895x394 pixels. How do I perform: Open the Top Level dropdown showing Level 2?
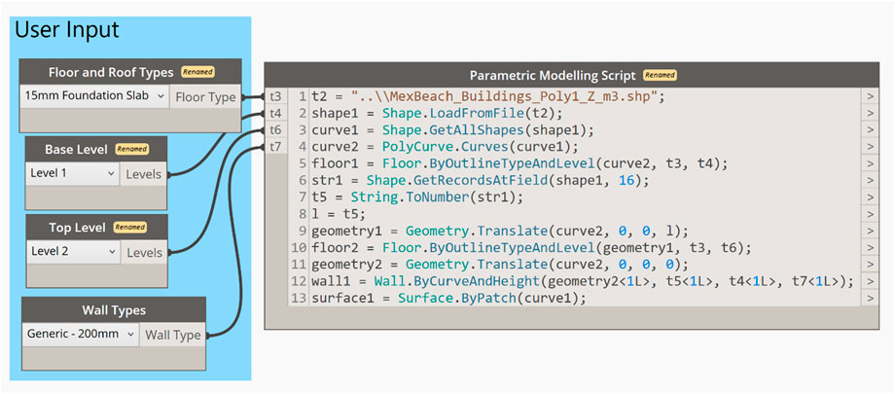73,252
